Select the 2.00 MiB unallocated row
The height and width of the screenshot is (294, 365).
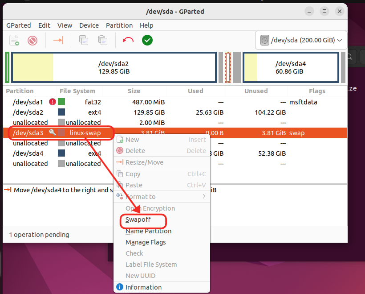point(175,123)
